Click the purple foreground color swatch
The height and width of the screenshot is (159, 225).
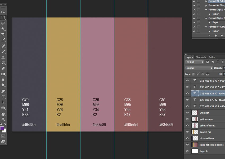(x=2, y=129)
